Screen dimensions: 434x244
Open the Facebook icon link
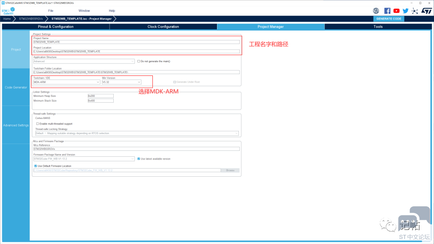coord(387,10)
